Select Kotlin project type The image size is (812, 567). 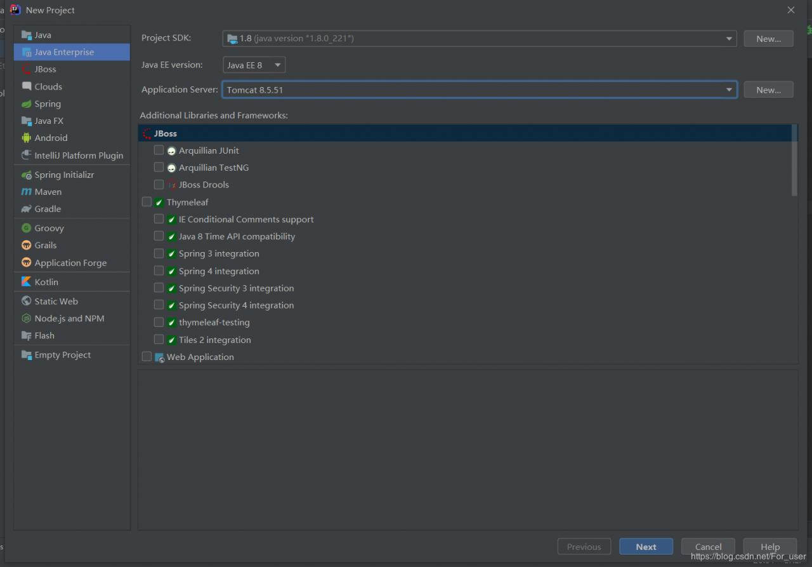[72, 282]
